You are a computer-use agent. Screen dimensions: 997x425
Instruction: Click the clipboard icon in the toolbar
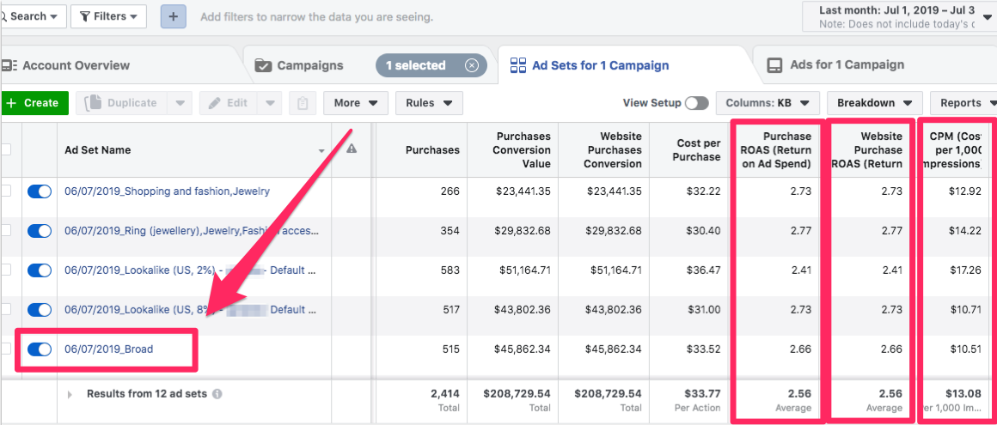(x=302, y=103)
